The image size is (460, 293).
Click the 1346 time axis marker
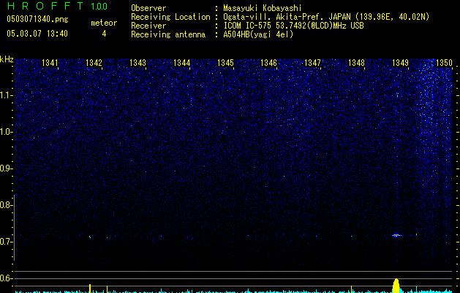(x=268, y=62)
